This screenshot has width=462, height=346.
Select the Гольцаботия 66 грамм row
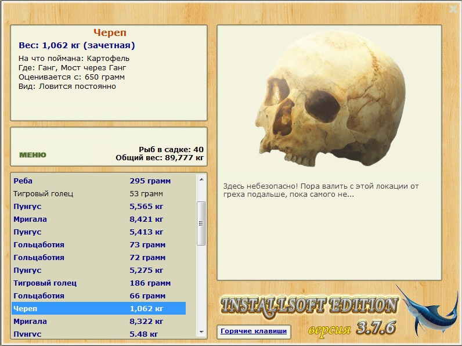[99, 295]
